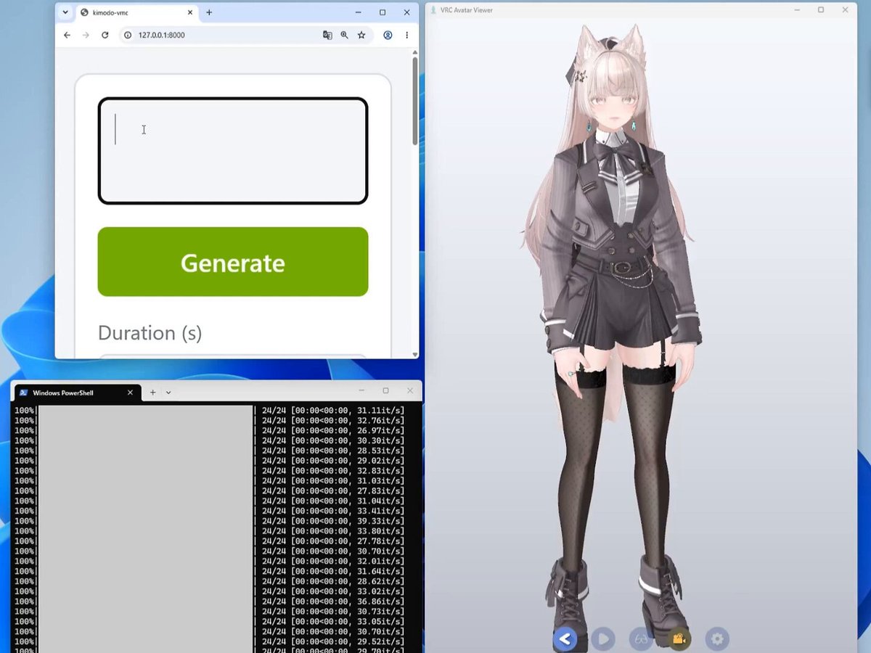This screenshot has width=871, height=653.
Task: Open a new browser tab
Action: [209, 12]
